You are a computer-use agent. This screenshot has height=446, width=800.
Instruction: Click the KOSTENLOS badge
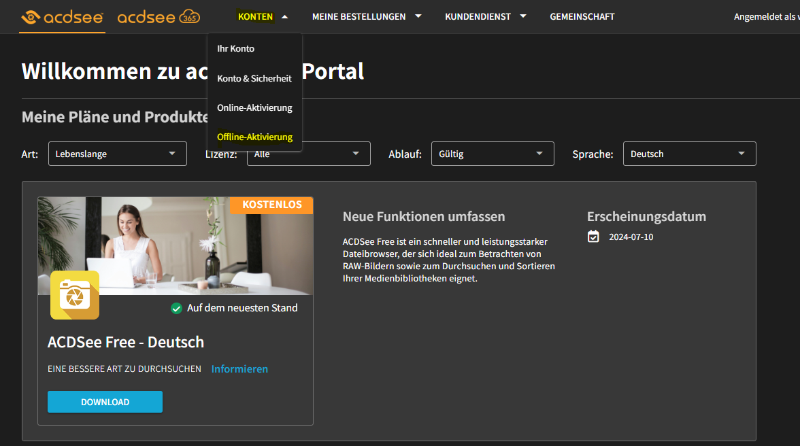tap(271, 205)
